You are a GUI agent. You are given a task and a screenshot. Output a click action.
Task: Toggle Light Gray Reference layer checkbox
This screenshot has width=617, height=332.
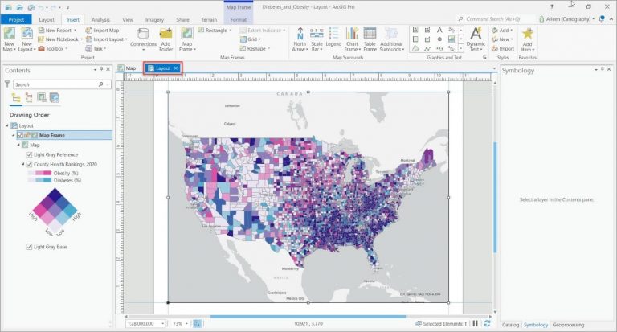(x=29, y=154)
